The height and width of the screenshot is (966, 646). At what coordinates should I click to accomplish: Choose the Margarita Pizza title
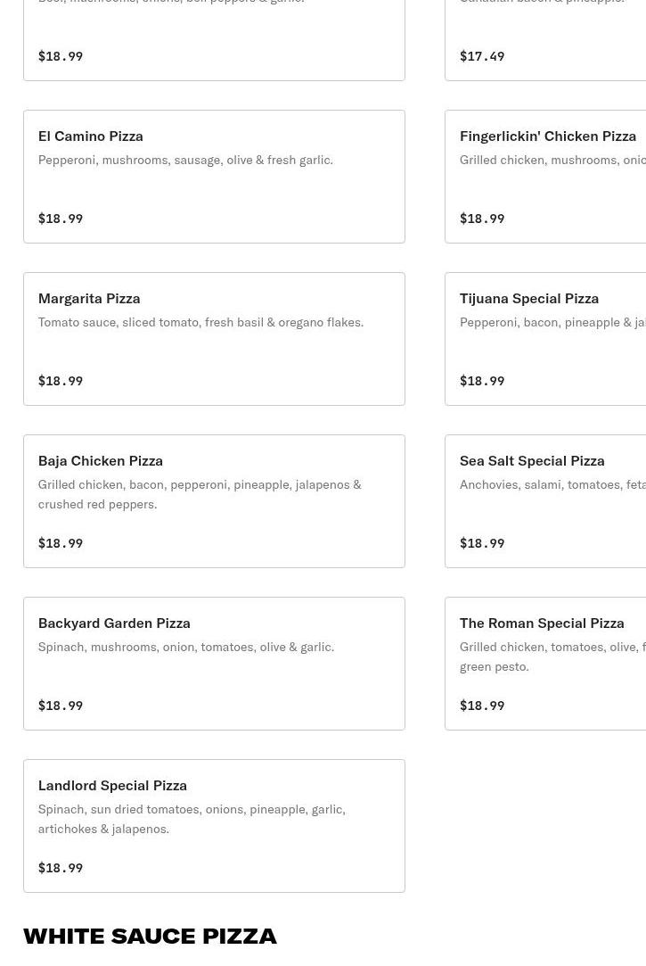(89, 299)
